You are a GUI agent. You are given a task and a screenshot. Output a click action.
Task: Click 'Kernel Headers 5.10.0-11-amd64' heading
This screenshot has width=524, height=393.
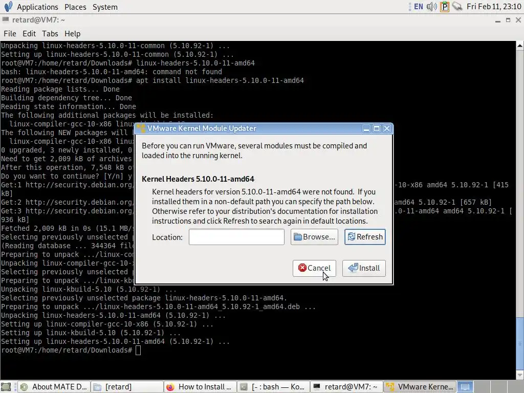coord(198,179)
